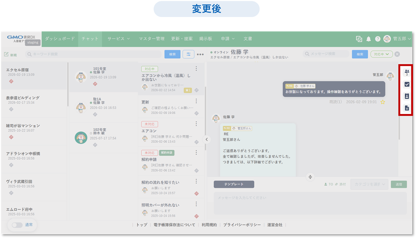
Task: Click the resize handle above message input
Action: point(310,177)
